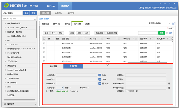Collapse the detail panel with double chevron
This screenshot has height=108, width=179.
[108, 65]
